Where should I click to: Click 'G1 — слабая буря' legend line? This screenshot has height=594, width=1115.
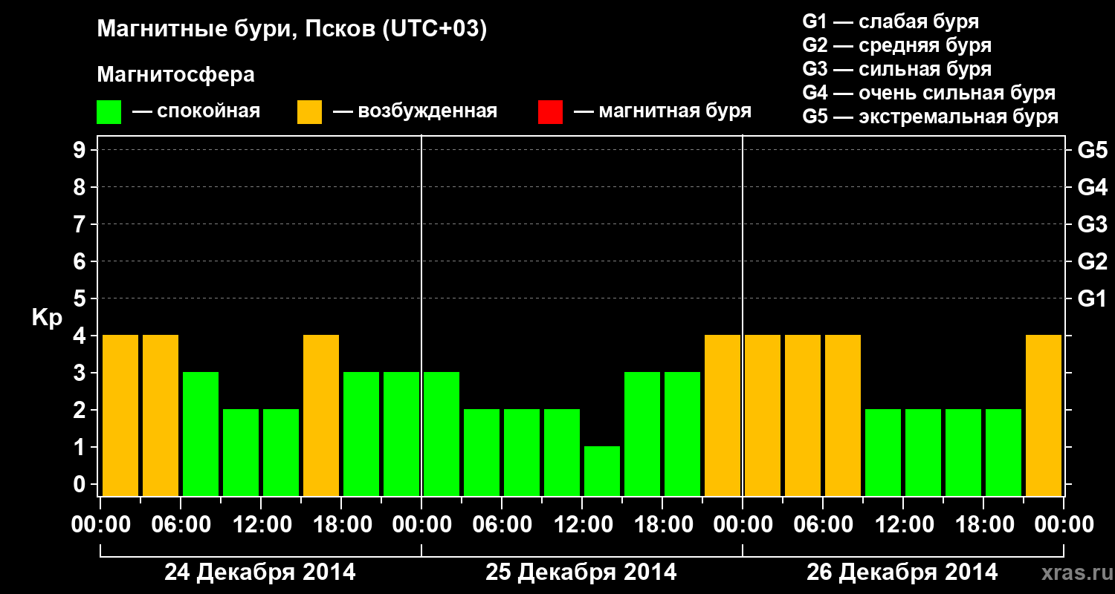click(891, 22)
